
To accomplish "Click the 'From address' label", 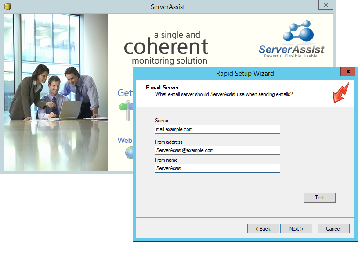I will coord(169,142).
